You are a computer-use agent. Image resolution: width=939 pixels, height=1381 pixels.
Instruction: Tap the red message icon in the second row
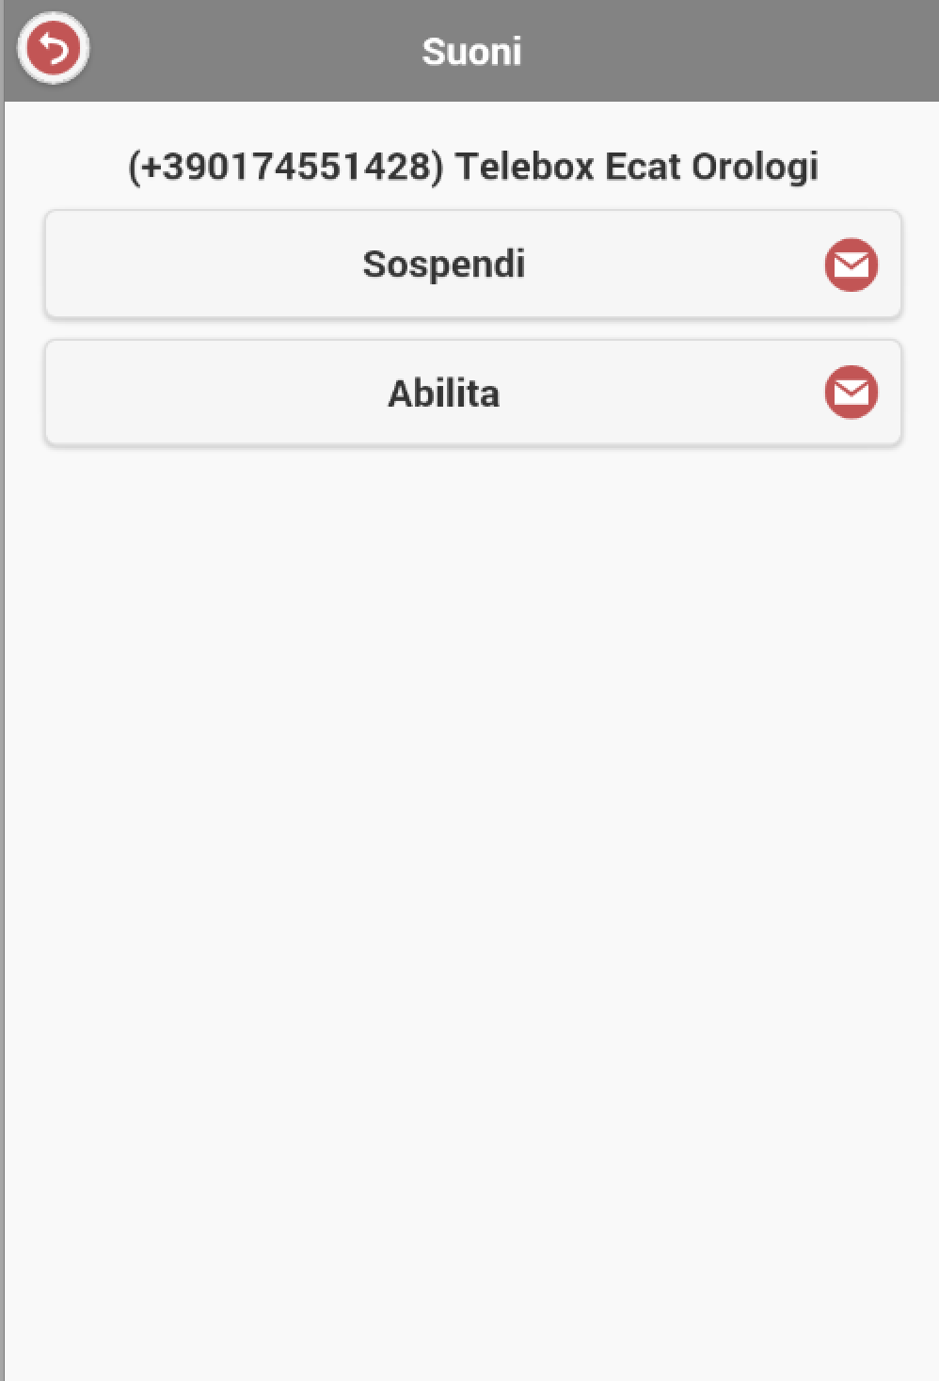(851, 392)
